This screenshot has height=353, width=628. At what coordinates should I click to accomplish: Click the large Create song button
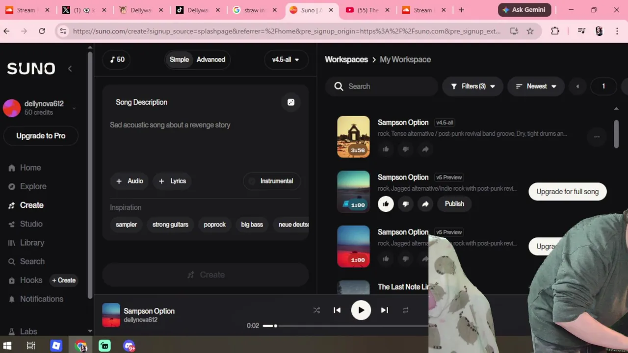(x=205, y=275)
